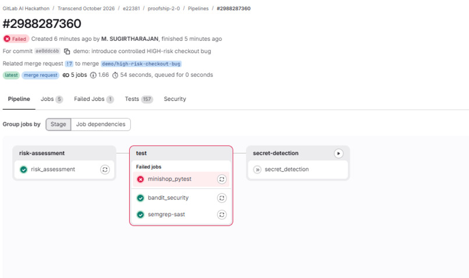Click the red Failed status badge
The image size is (469, 278).
click(16, 39)
